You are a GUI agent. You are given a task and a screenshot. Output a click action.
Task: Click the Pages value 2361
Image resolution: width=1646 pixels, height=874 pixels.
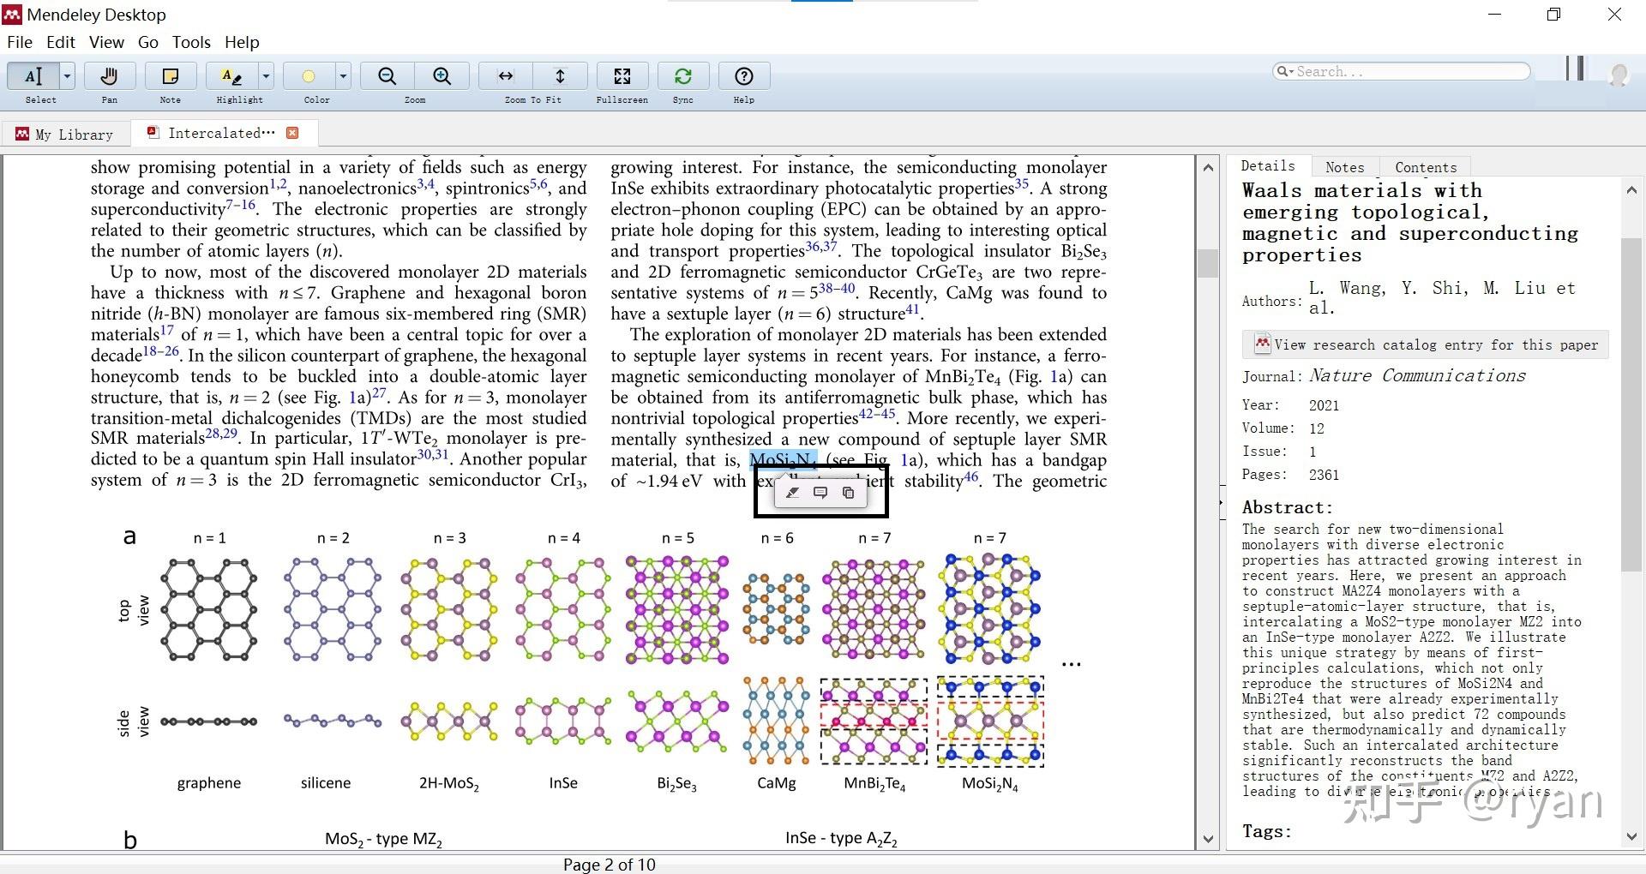[x=1324, y=475]
